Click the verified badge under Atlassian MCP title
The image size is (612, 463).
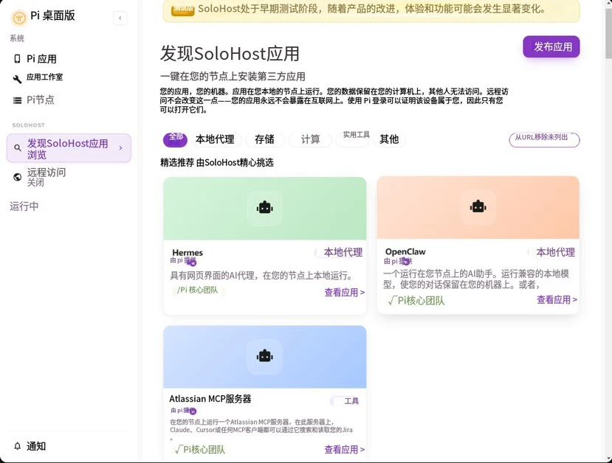193,411
